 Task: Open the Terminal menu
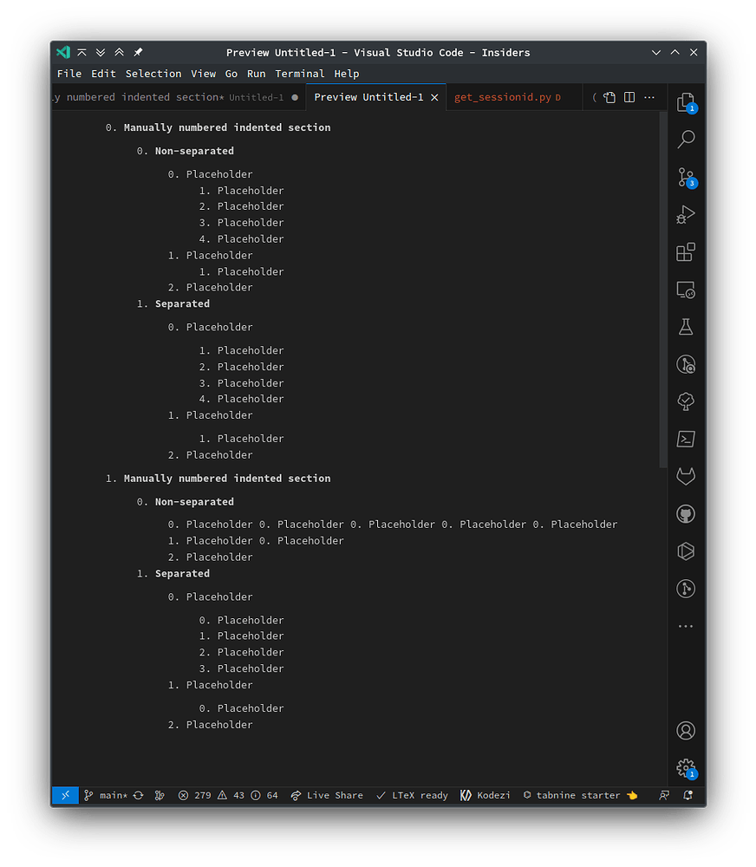click(x=300, y=74)
